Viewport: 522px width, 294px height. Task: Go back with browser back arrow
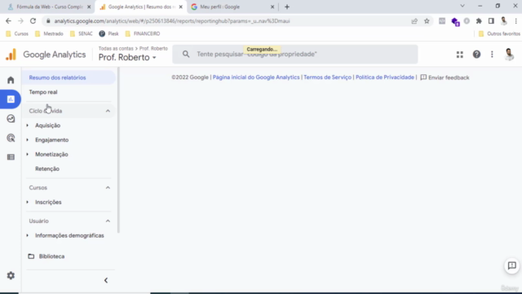8,21
